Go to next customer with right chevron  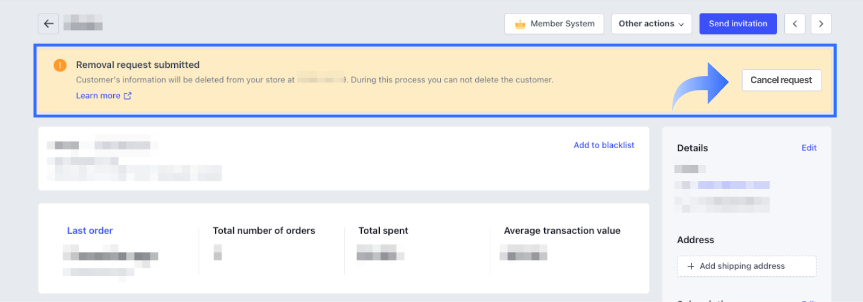click(821, 24)
